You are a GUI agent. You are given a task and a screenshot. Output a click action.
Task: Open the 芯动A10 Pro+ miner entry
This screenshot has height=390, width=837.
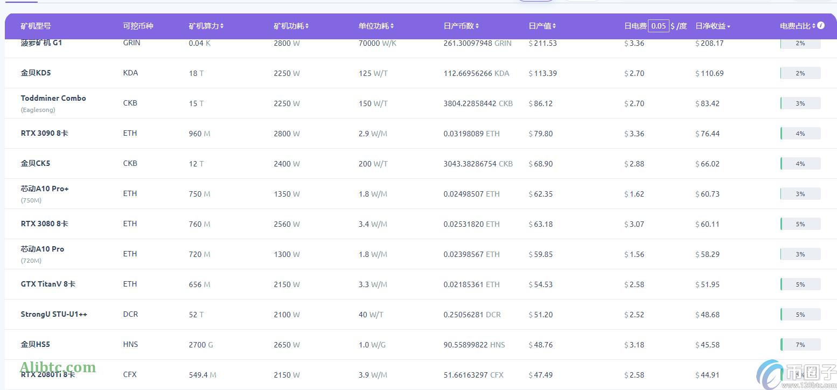(x=45, y=189)
